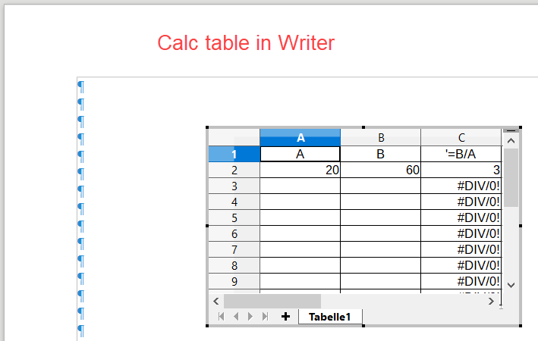The image size is (538, 341).
Task: Jump to last sheet with navigation arrow
Action: 266,317
